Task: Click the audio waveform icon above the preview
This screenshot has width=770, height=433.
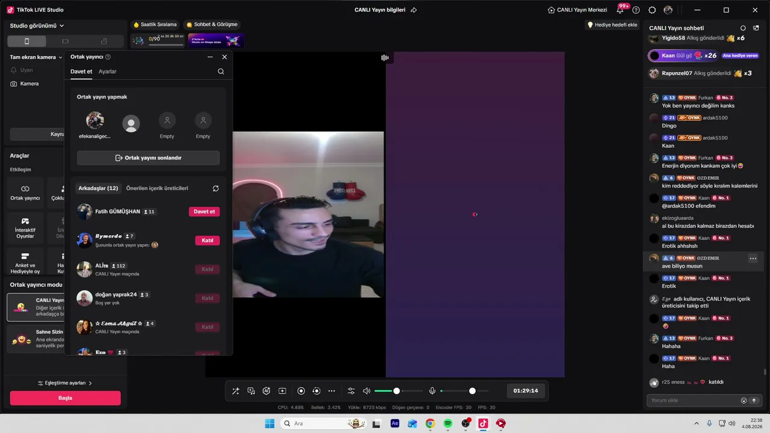Action: click(x=385, y=58)
